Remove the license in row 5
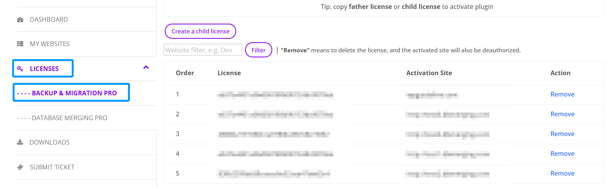 (x=562, y=173)
